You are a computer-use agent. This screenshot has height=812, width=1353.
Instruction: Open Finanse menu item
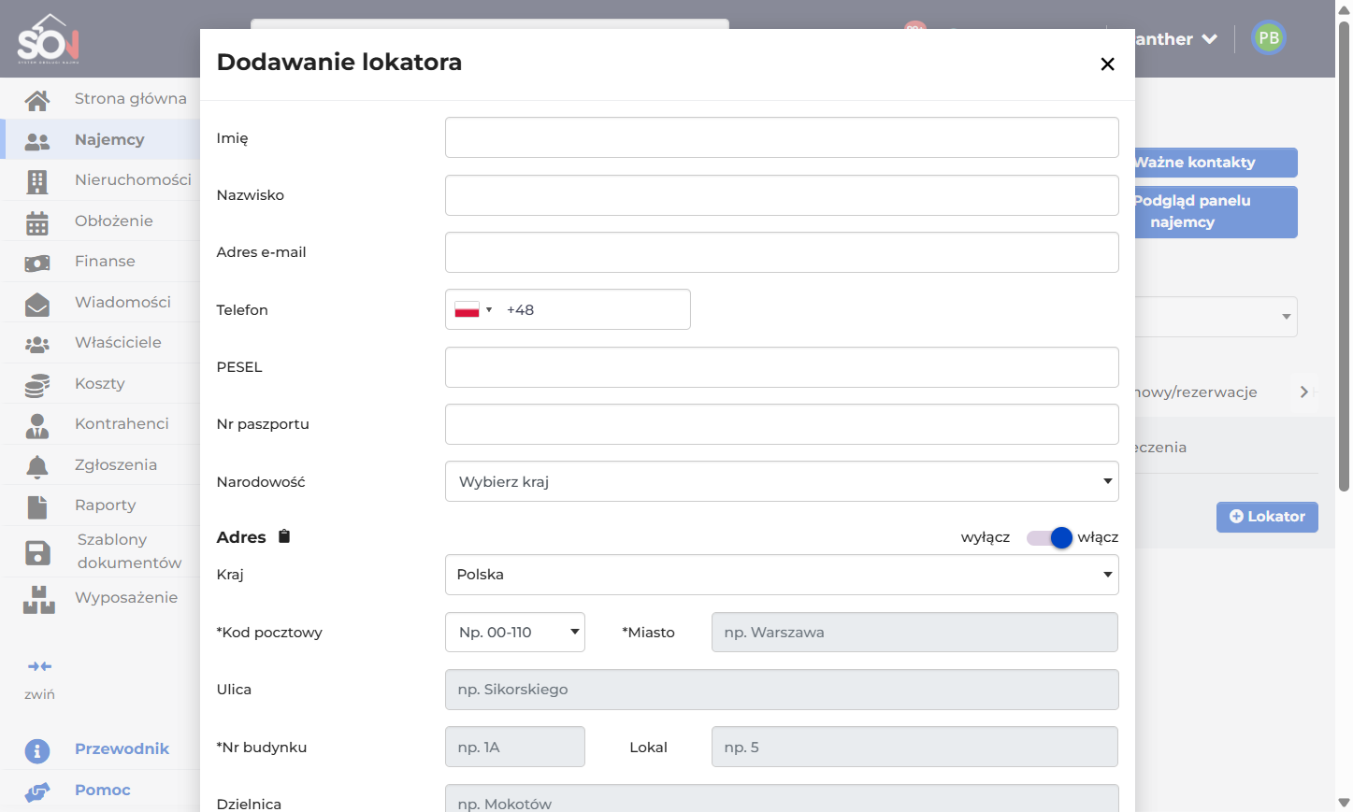[x=101, y=262]
